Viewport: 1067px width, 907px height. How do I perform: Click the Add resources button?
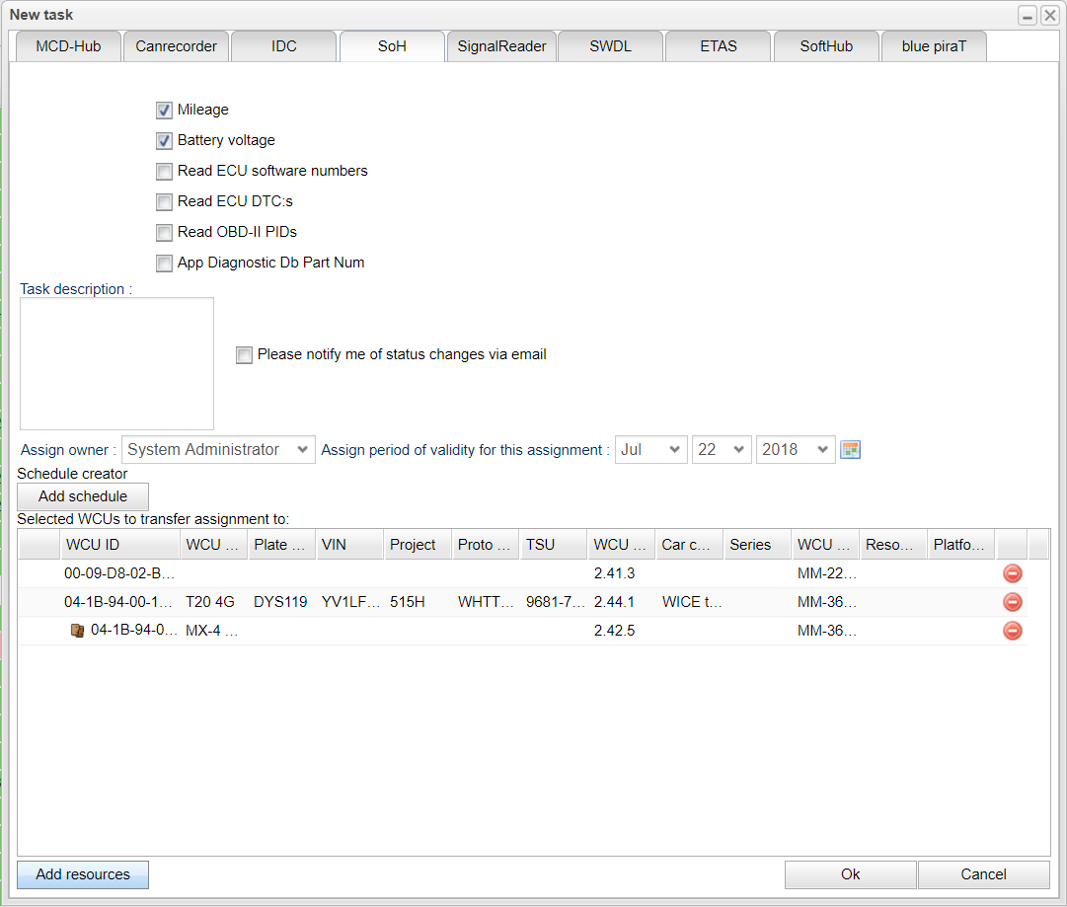83,874
